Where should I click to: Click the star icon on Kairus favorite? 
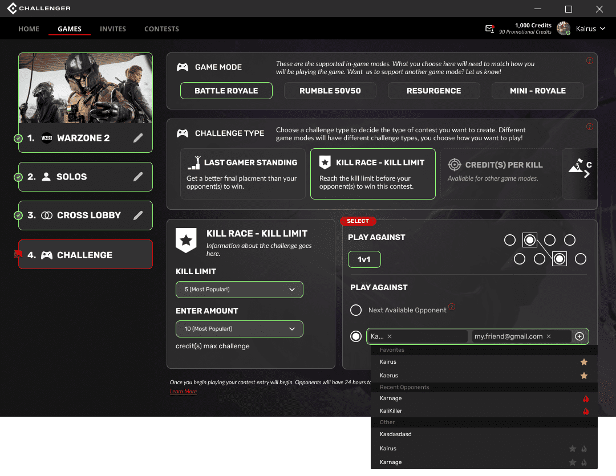(x=584, y=362)
